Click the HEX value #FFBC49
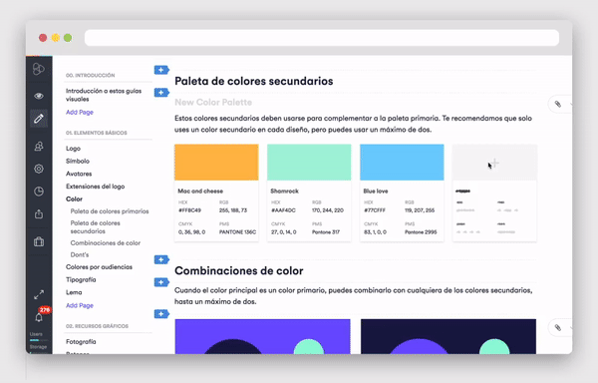 [189, 210]
